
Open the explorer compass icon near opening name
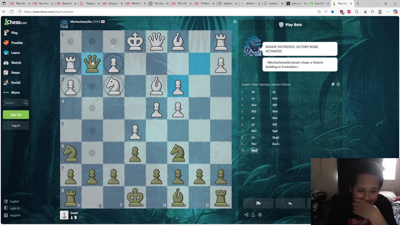coord(338,84)
